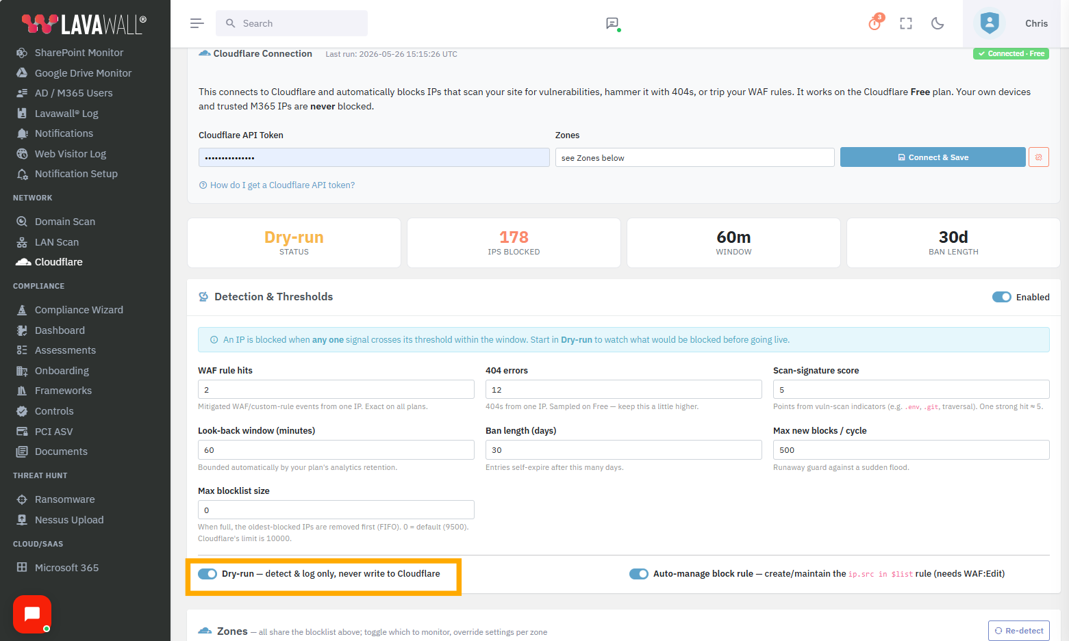Open the user avatar shield icon
The width and height of the screenshot is (1069, 641).
[x=990, y=23]
